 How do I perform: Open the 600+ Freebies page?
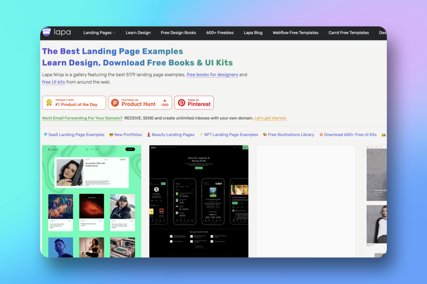[x=220, y=33]
